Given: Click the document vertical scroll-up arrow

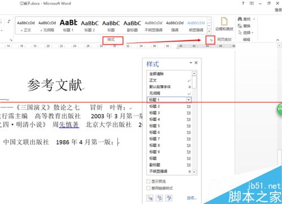Looking at the screenshot, I should click(279, 45).
